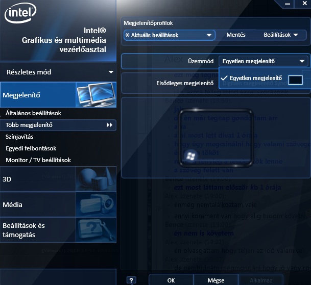This screenshot has width=311, height=285.
Task: Select Egyedi felbontások submenu item
Action: point(31,148)
